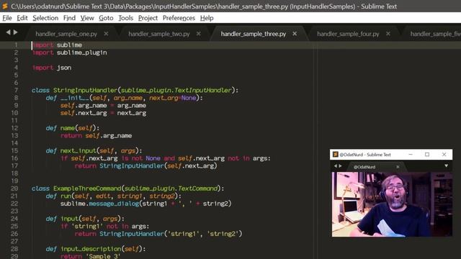Open the File menu
461x259 pixels.
point(7,18)
